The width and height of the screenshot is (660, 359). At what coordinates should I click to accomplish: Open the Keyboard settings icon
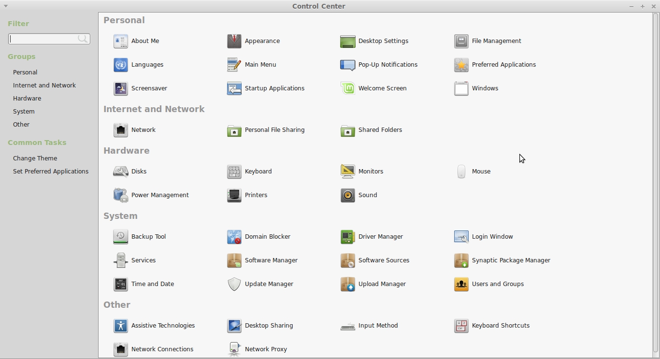pos(234,172)
